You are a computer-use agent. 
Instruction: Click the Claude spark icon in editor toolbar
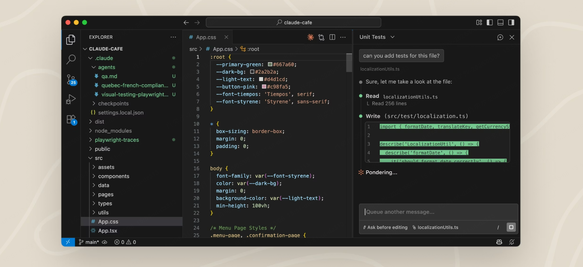311,37
